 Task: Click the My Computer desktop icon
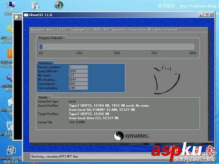pyautogui.click(x=11, y=5)
